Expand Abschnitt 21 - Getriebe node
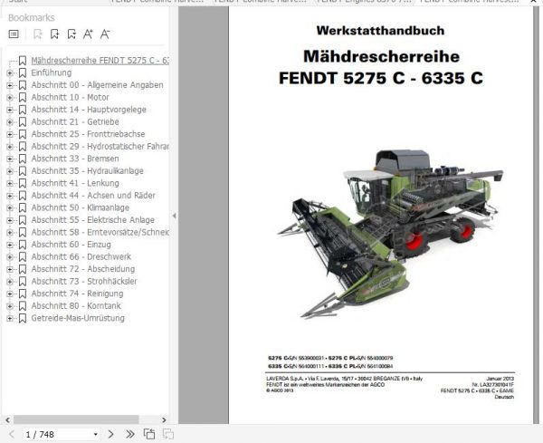Image resolution: width=543 pixels, height=443 pixels. (x=10, y=122)
